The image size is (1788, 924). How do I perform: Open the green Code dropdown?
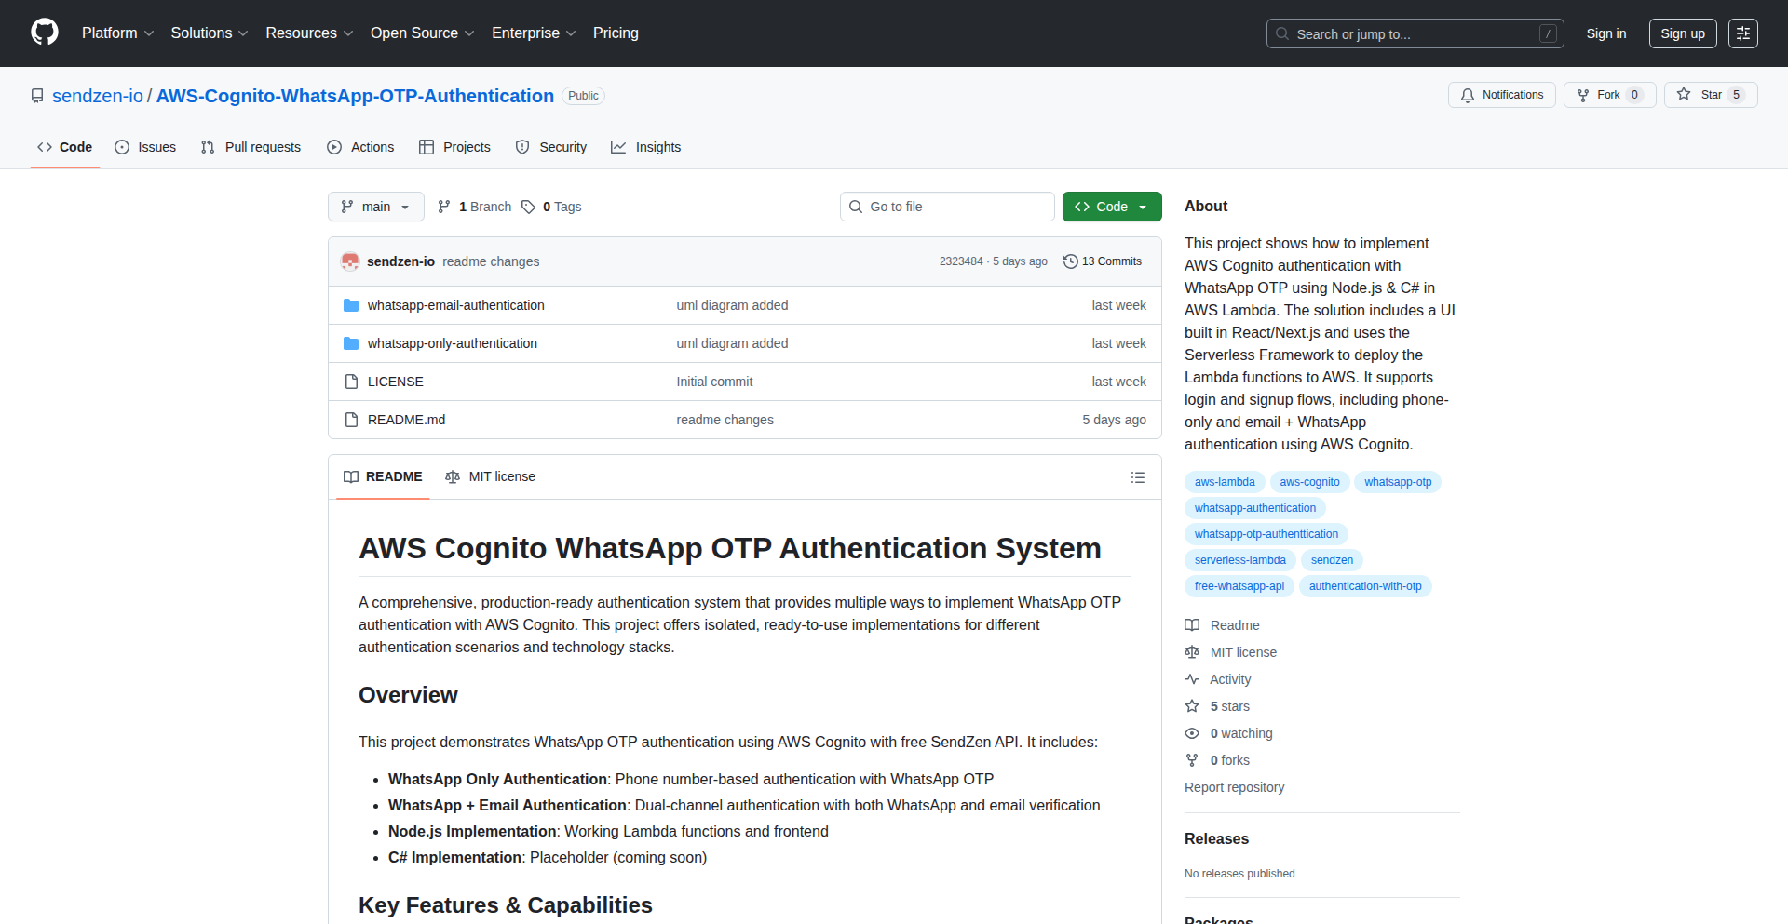point(1111,207)
